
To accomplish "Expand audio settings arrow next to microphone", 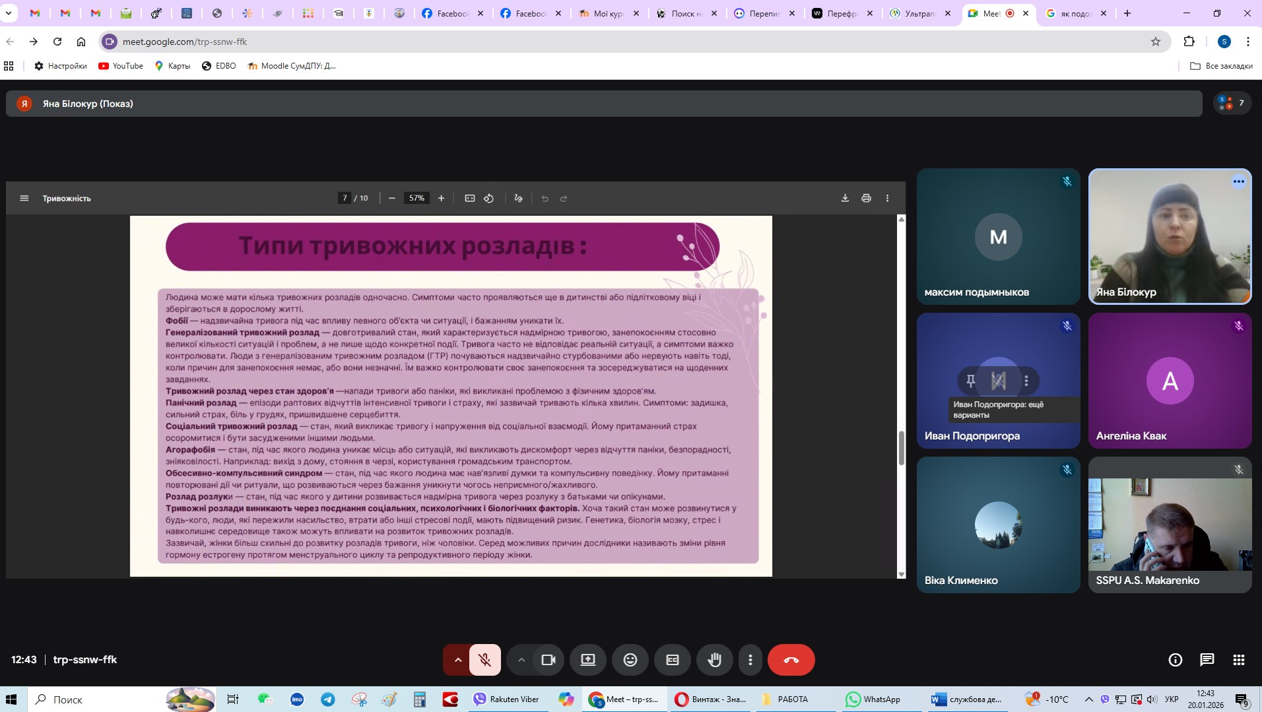I will [x=457, y=660].
